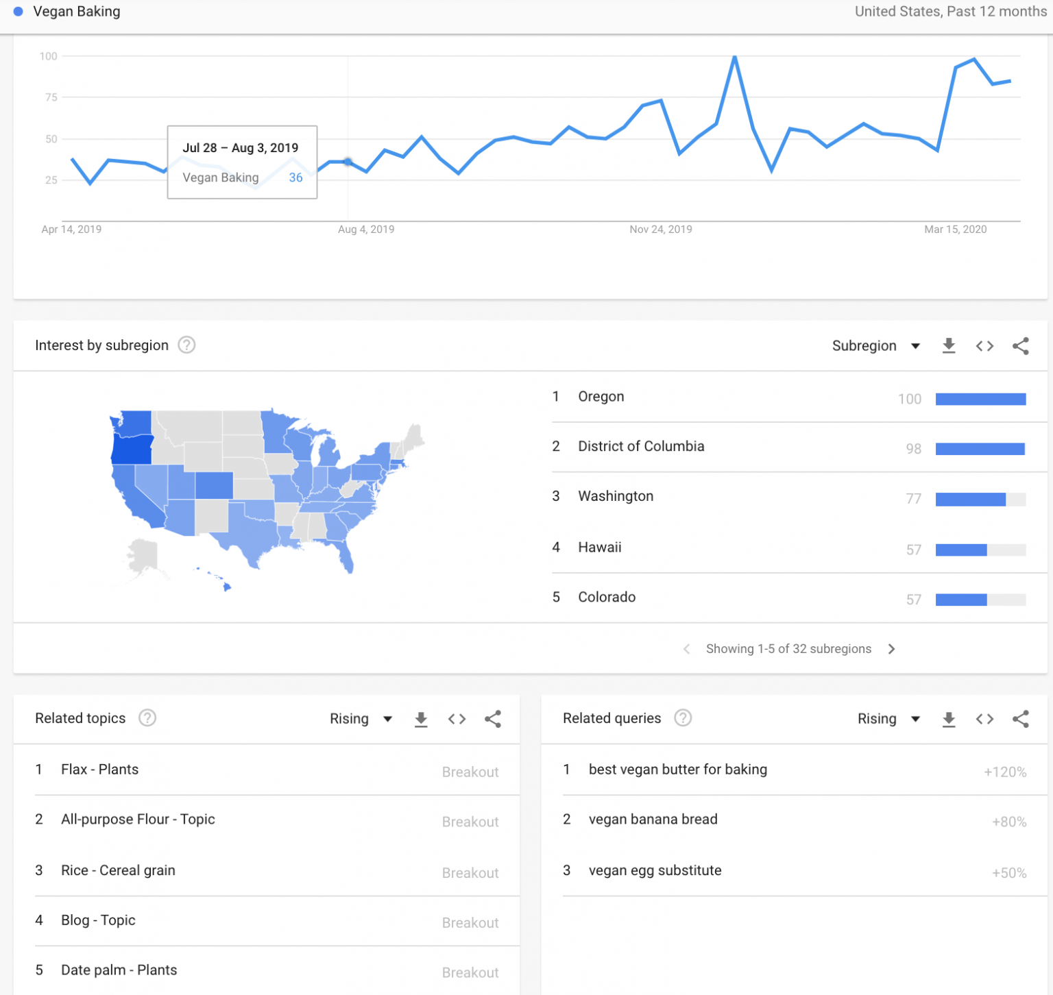Click the download icon in Related queries

point(949,719)
